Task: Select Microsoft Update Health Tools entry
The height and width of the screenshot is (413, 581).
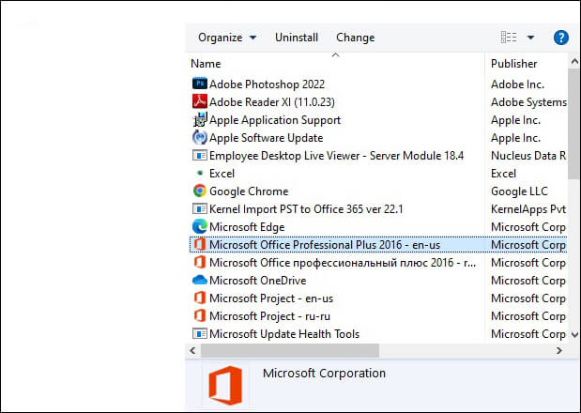Action: click(x=283, y=334)
